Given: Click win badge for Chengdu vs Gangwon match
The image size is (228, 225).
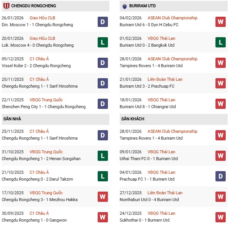Looking at the screenshot, I should coord(103,217).
